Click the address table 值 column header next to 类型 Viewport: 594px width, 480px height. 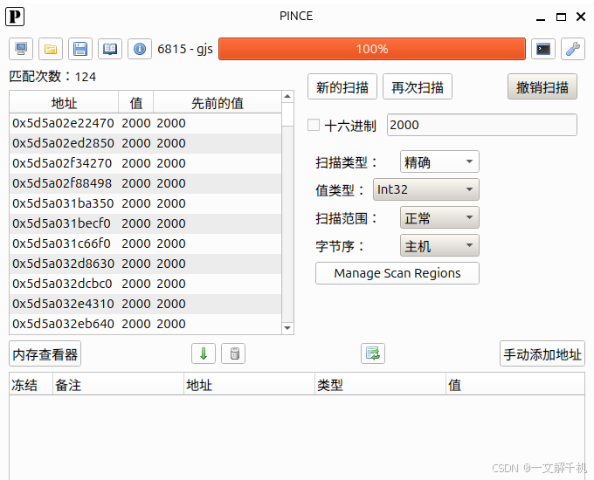pos(515,385)
